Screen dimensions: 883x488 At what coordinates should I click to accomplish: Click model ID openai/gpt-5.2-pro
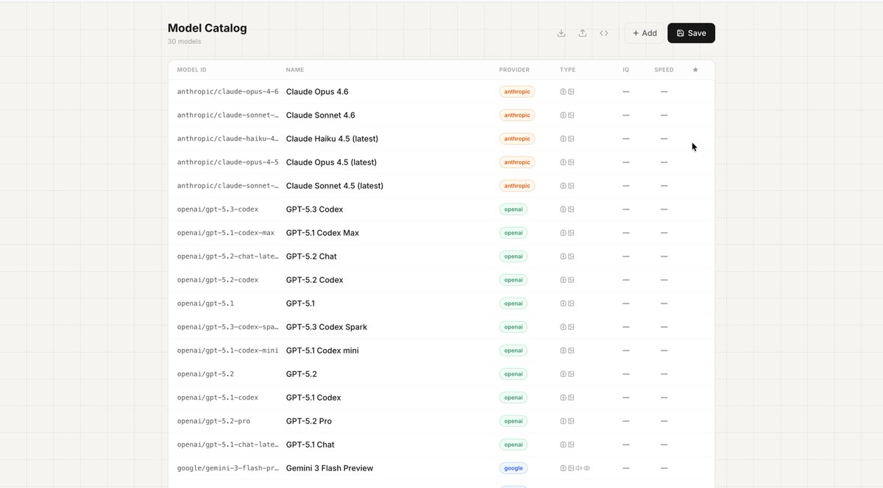213,421
